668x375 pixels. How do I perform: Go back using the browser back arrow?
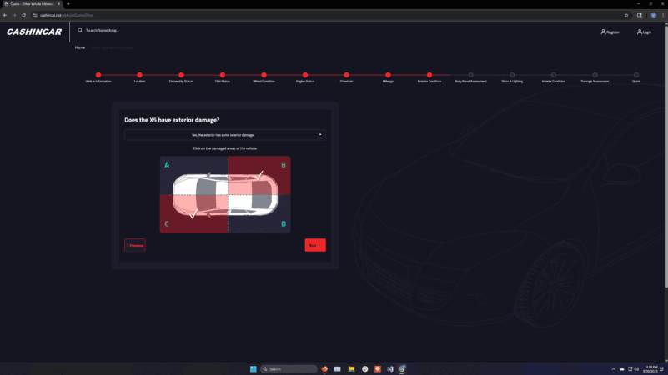pos(5,15)
